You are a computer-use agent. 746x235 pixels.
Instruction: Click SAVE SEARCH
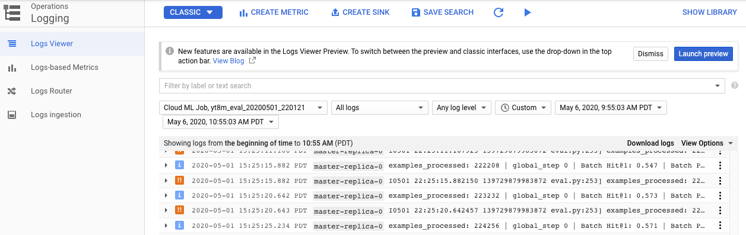click(442, 12)
